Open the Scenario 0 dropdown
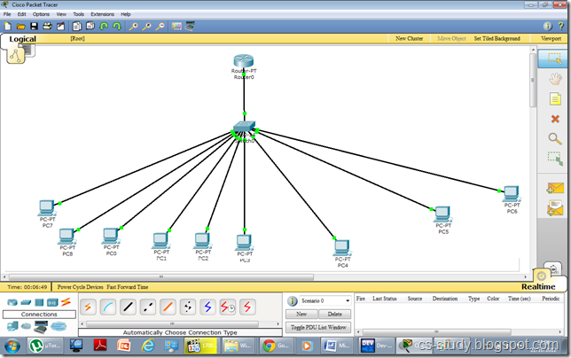Screen dimensions: 571x358 [x=325, y=301]
